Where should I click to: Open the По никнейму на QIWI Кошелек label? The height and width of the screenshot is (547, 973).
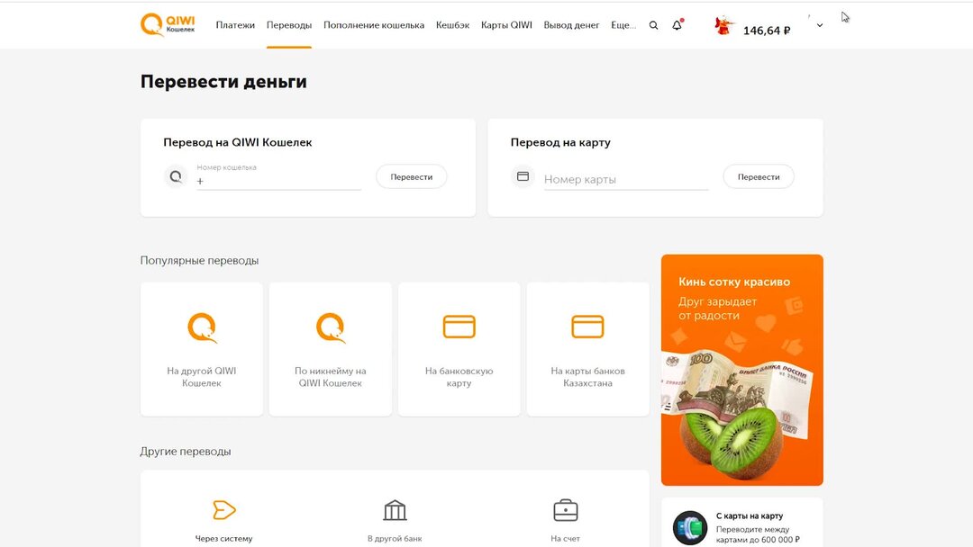click(x=330, y=377)
